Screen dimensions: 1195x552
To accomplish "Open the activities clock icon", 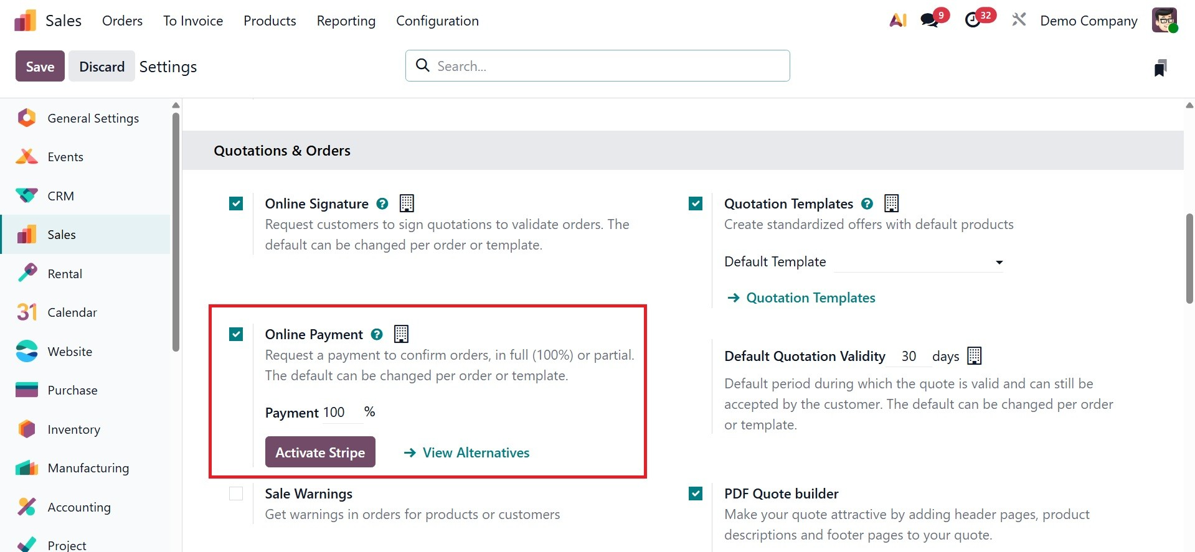I will [973, 21].
